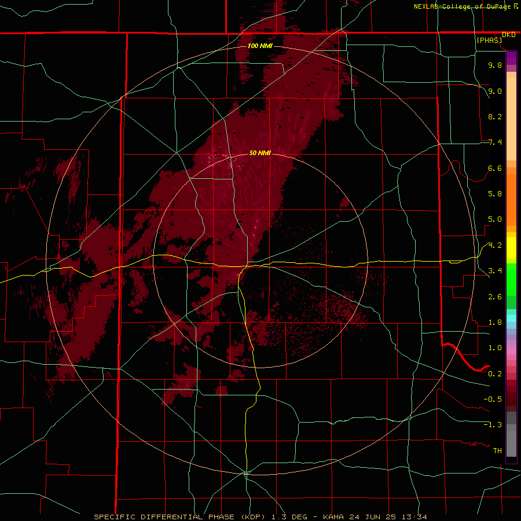Click the 4.2 value on the color scale
This screenshot has height=521, width=521.
click(x=495, y=245)
